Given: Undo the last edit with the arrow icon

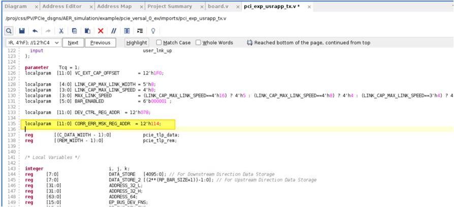Looking at the screenshot, I should (x=35, y=31).
